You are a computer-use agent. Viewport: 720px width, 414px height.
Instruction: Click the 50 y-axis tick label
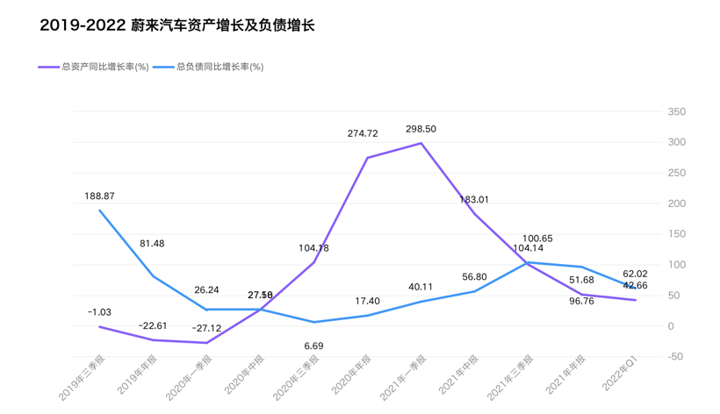[673, 296]
